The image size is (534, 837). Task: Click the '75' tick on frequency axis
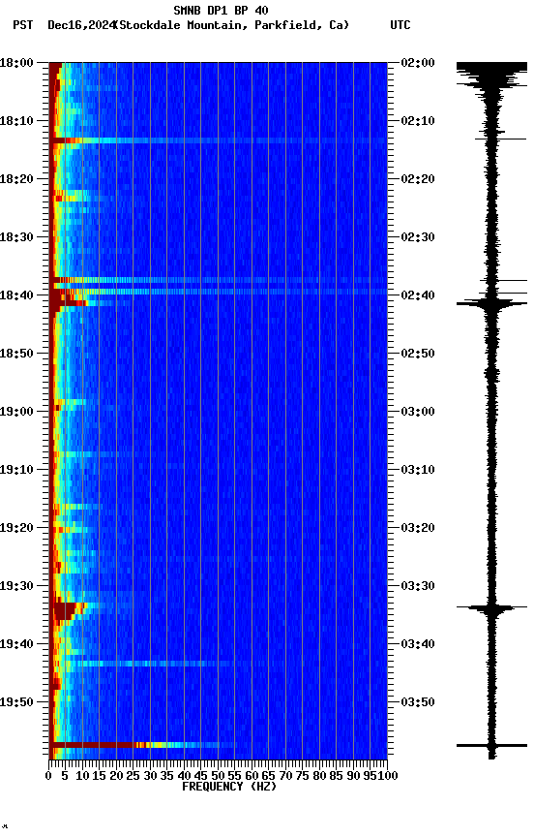point(302,776)
